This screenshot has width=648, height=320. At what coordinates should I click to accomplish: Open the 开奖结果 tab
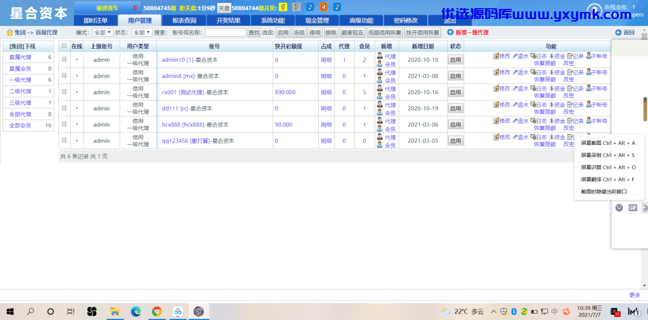click(228, 21)
